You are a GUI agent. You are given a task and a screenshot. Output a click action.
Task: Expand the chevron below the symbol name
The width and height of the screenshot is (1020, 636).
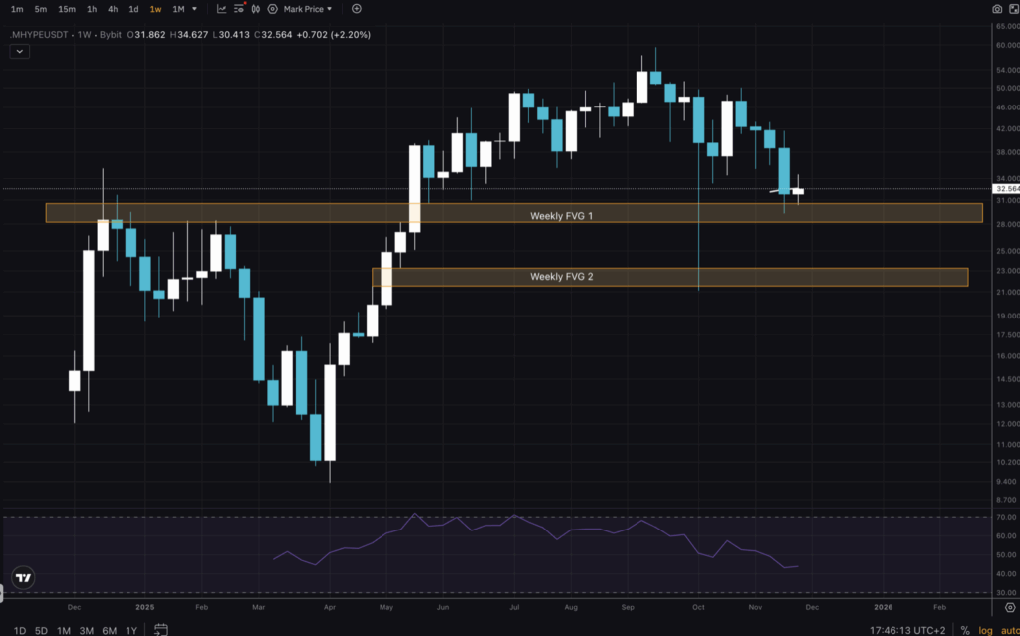point(18,51)
